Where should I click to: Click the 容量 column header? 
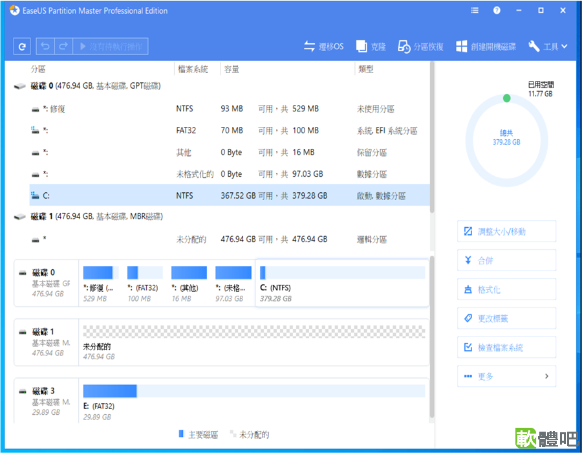click(x=232, y=69)
